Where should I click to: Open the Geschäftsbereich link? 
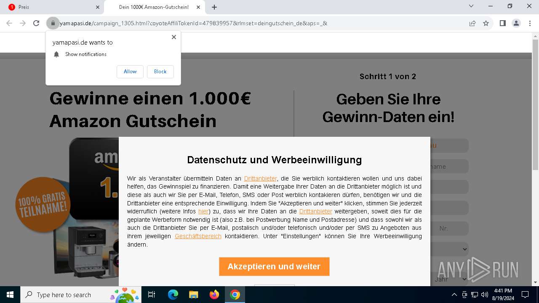198,236
